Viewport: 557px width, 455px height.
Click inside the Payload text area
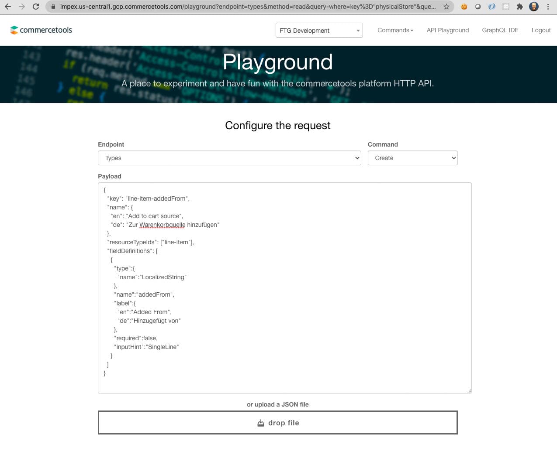tap(285, 288)
